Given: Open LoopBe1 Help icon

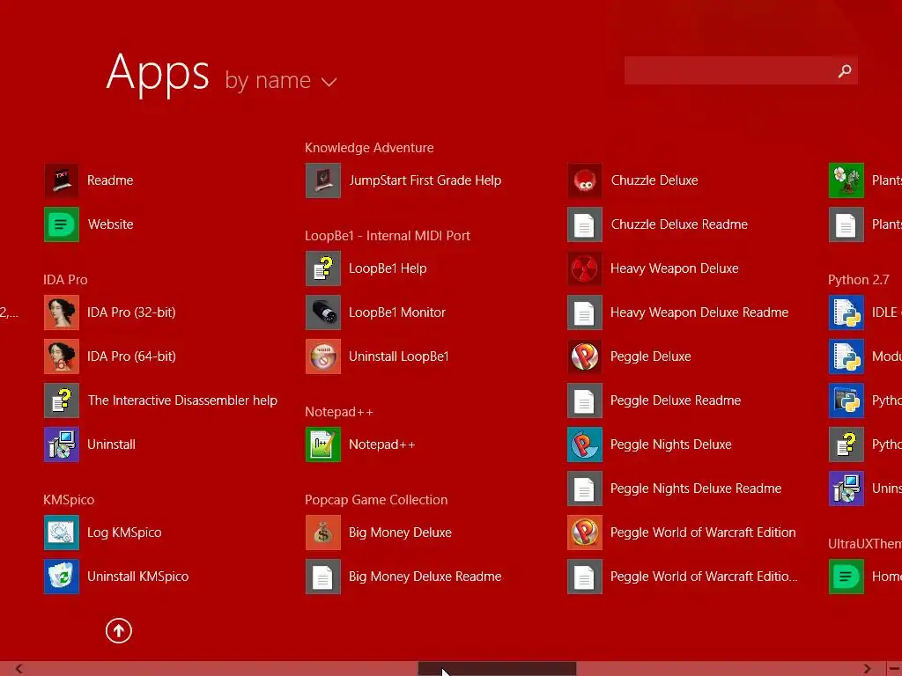Looking at the screenshot, I should pyautogui.click(x=323, y=268).
